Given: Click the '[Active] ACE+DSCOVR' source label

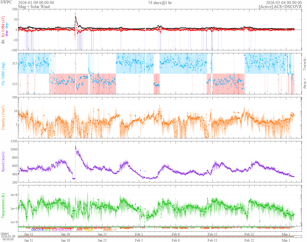Looking at the screenshot, I should click(x=280, y=7).
